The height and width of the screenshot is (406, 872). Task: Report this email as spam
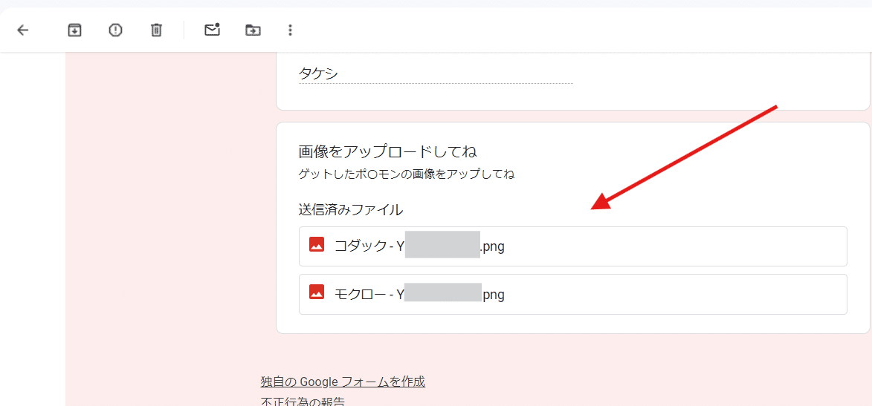[x=115, y=30]
